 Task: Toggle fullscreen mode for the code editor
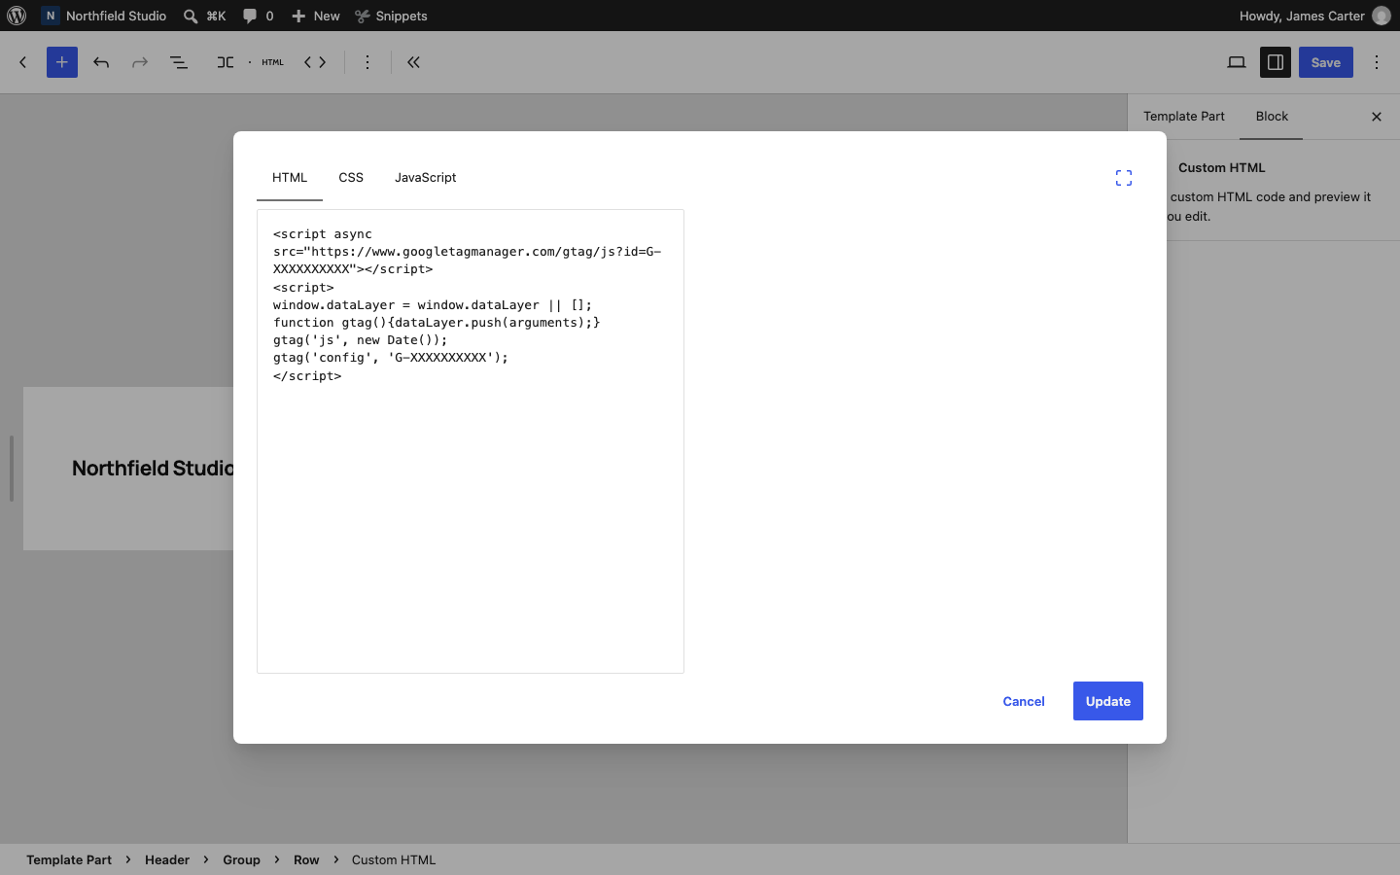[x=1124, y=178]
